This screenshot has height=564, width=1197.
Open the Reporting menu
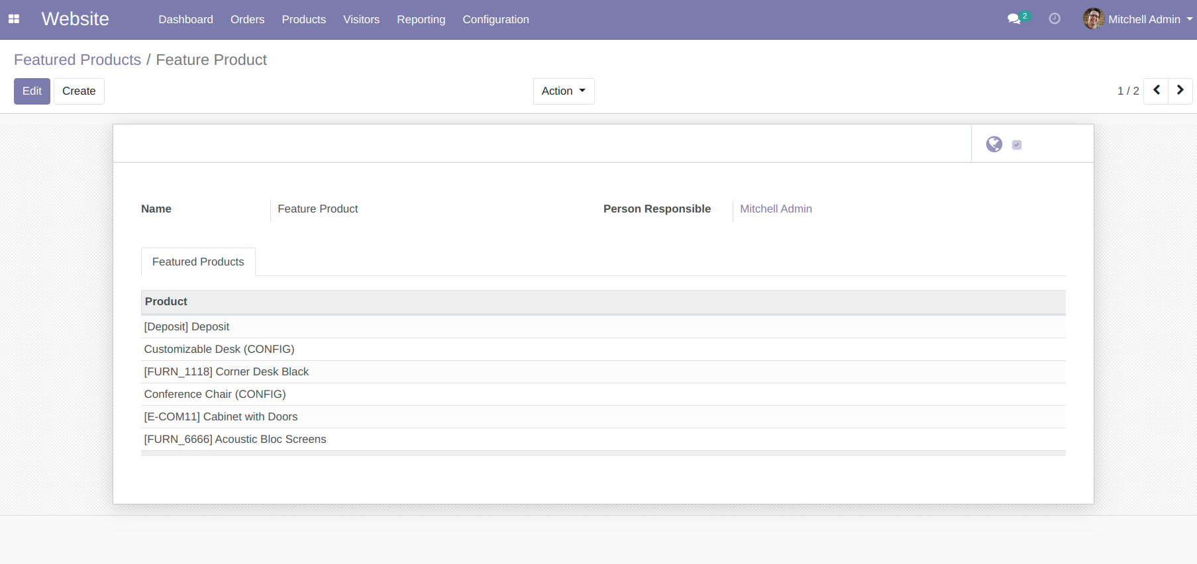[421, 20]
